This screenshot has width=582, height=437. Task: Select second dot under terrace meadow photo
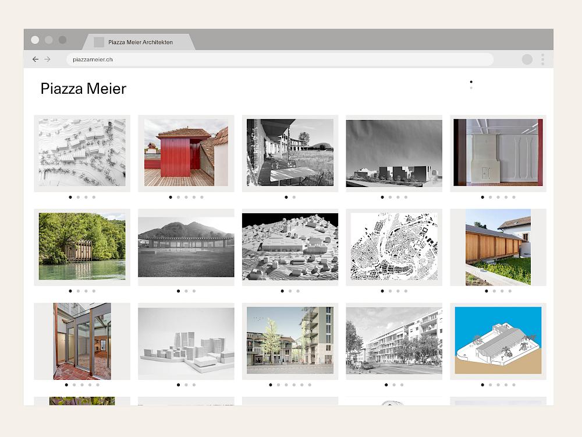click(x=294, y=198)
